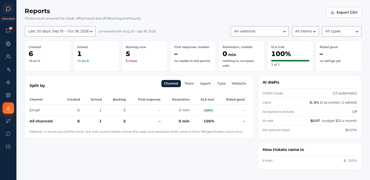Click the Help Desk logo icon
Viewport: 370px width, 180px height.
[x=8, y=9]
